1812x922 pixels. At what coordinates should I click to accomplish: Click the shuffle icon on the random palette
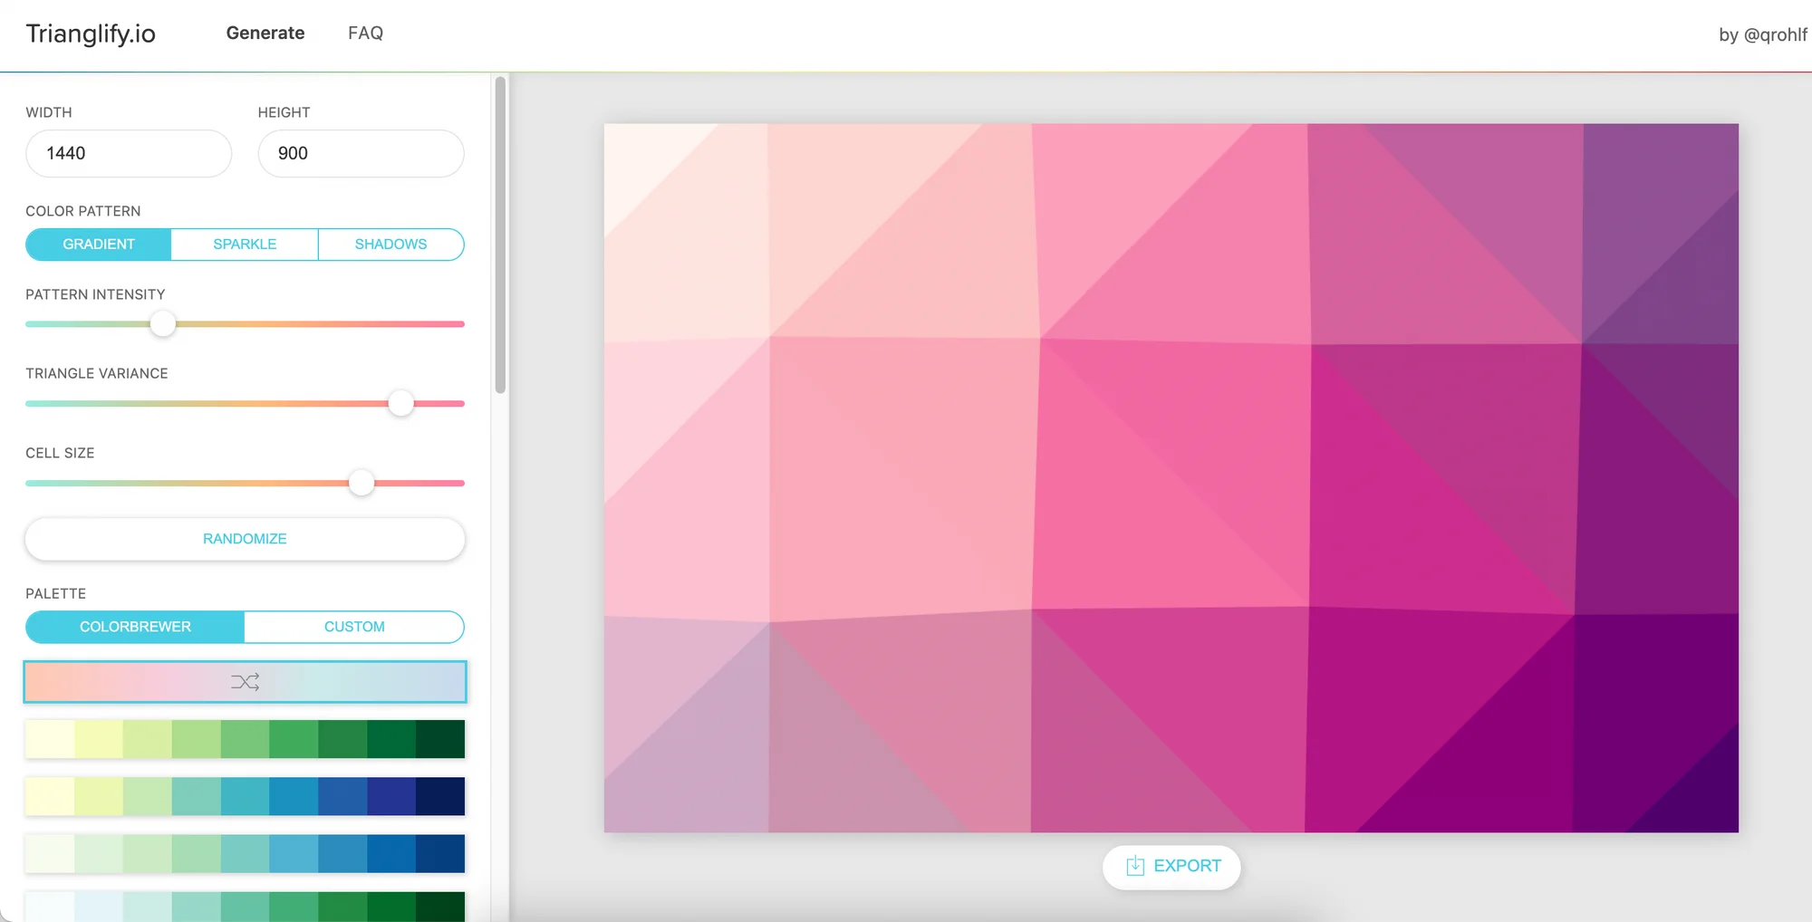(245, 682)
